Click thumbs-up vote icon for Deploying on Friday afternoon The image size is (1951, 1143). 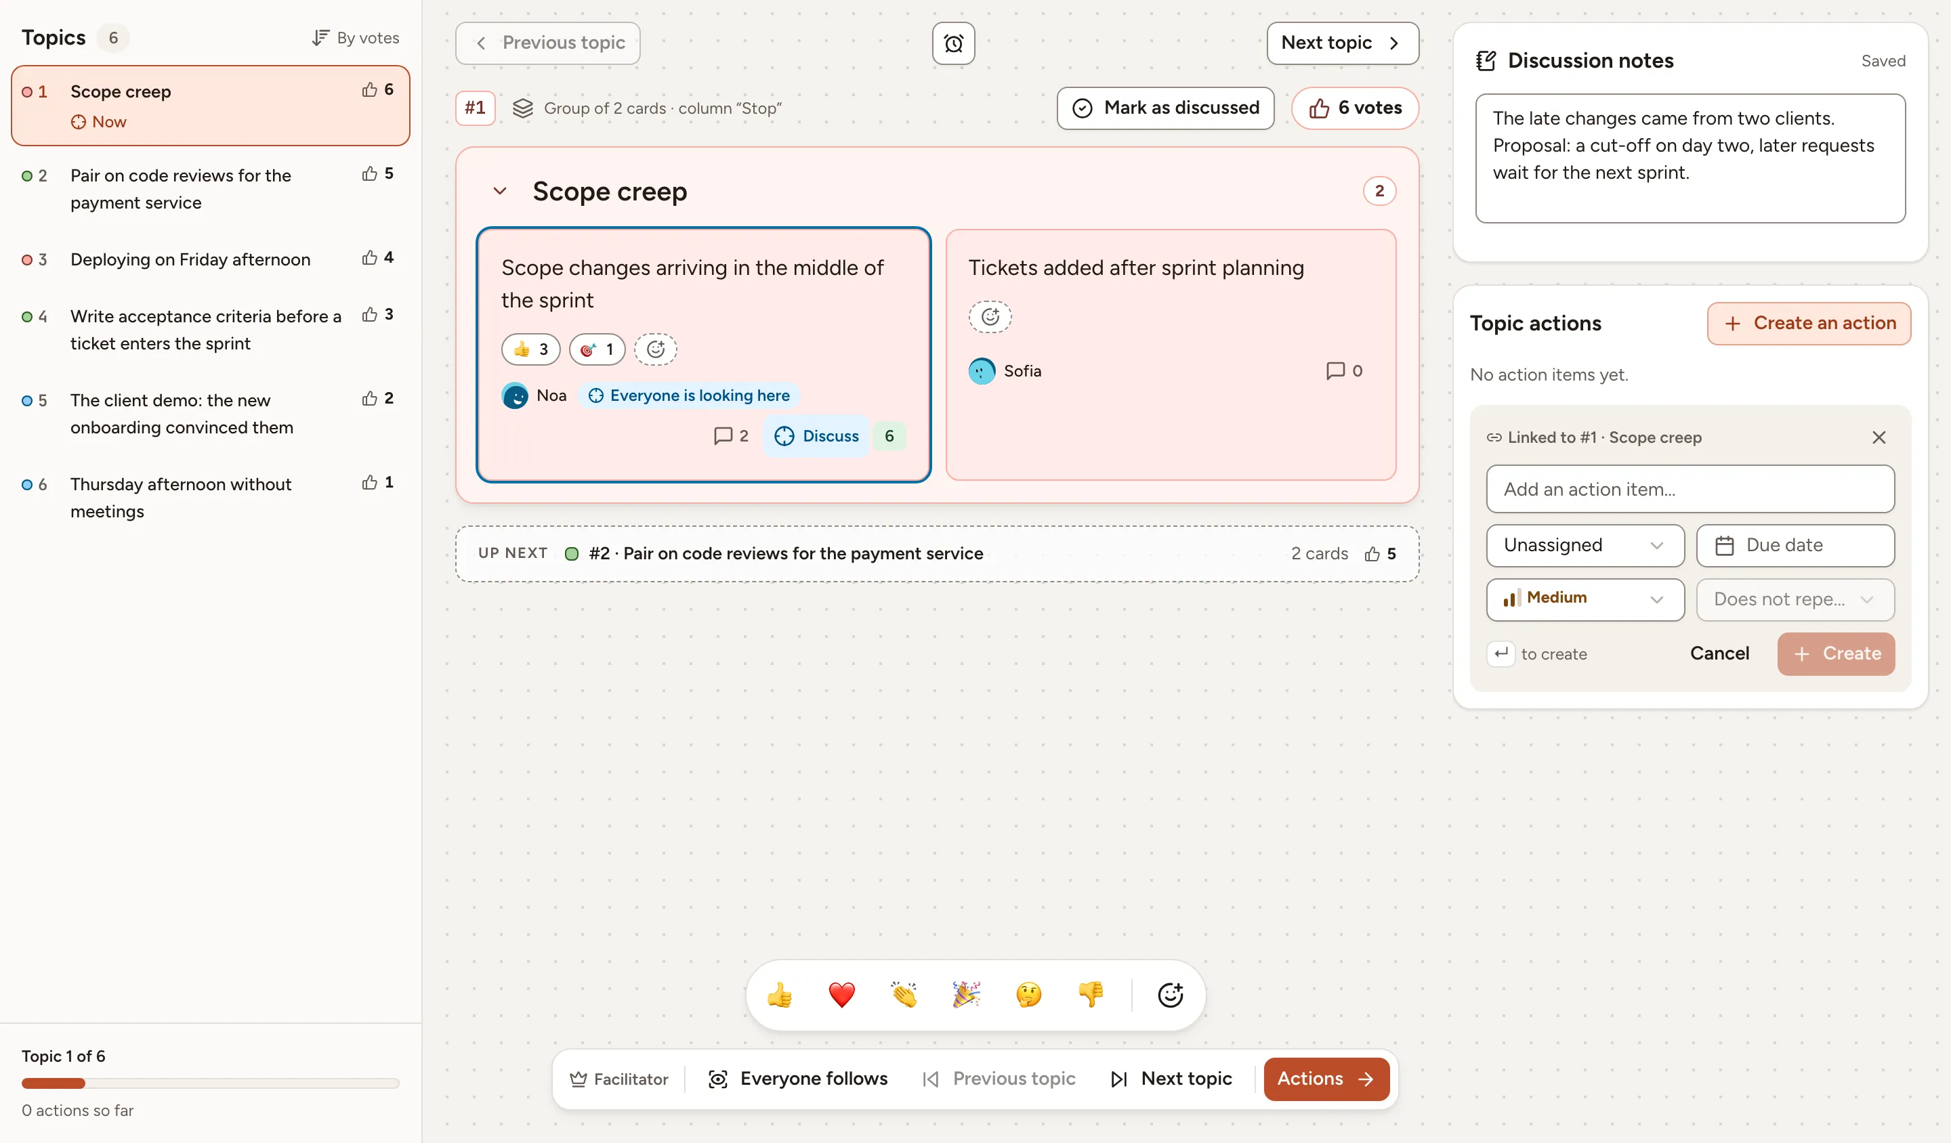[370, 258]
